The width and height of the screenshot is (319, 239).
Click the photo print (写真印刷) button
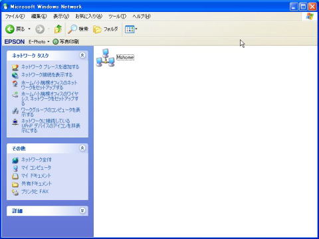pyautogui.click(x=66, y=42)
